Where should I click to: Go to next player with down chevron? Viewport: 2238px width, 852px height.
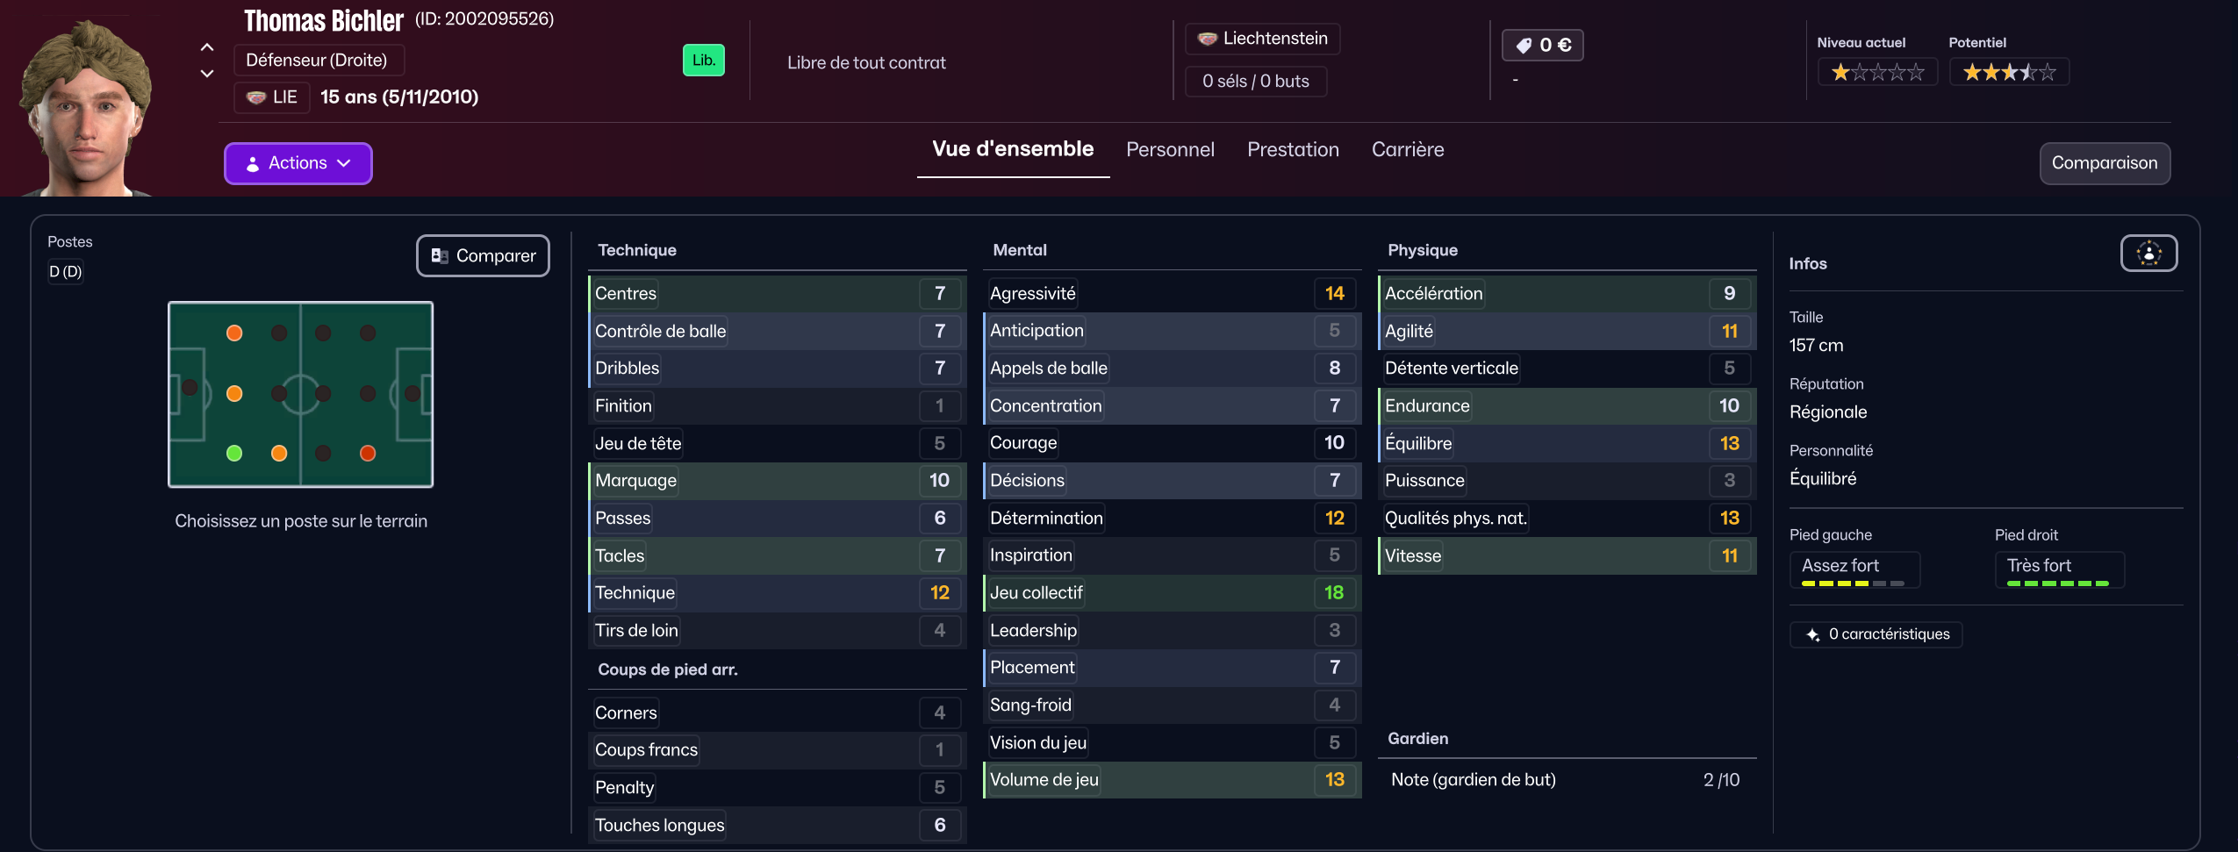point(207,74)
